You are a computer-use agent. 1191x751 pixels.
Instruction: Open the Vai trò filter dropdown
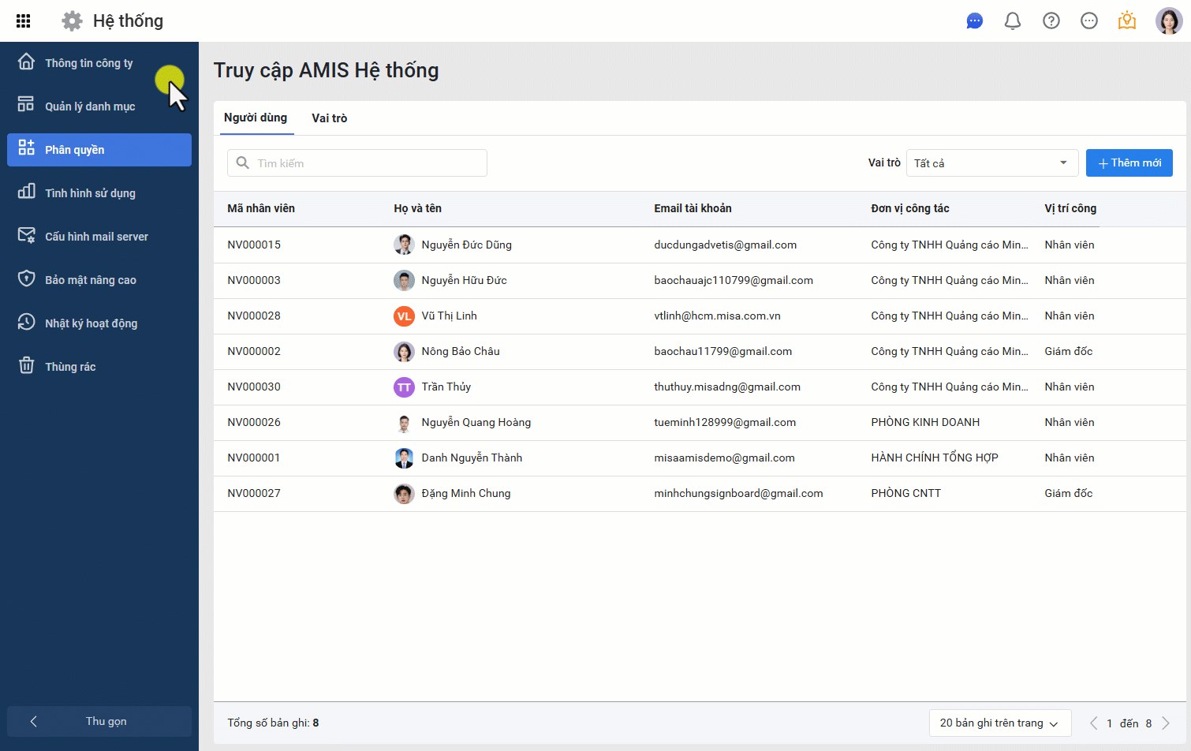pos(992,163)
